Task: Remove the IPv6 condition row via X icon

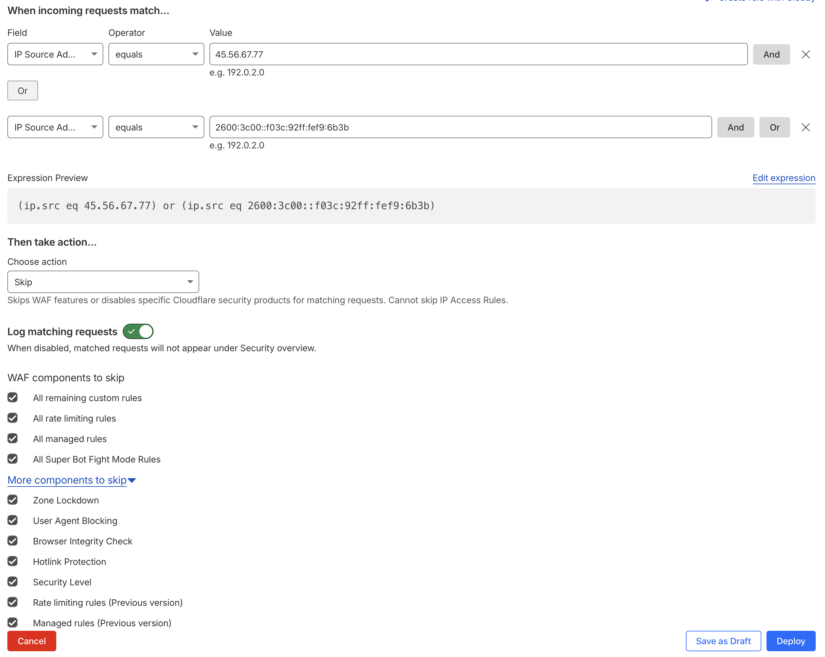Action: (x=805, y=127)
